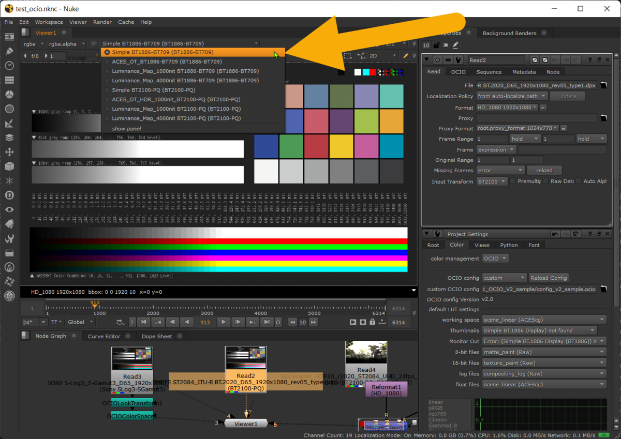Open the working space scene_linear (ACEScg) dropdown

(x=543, y=319)
